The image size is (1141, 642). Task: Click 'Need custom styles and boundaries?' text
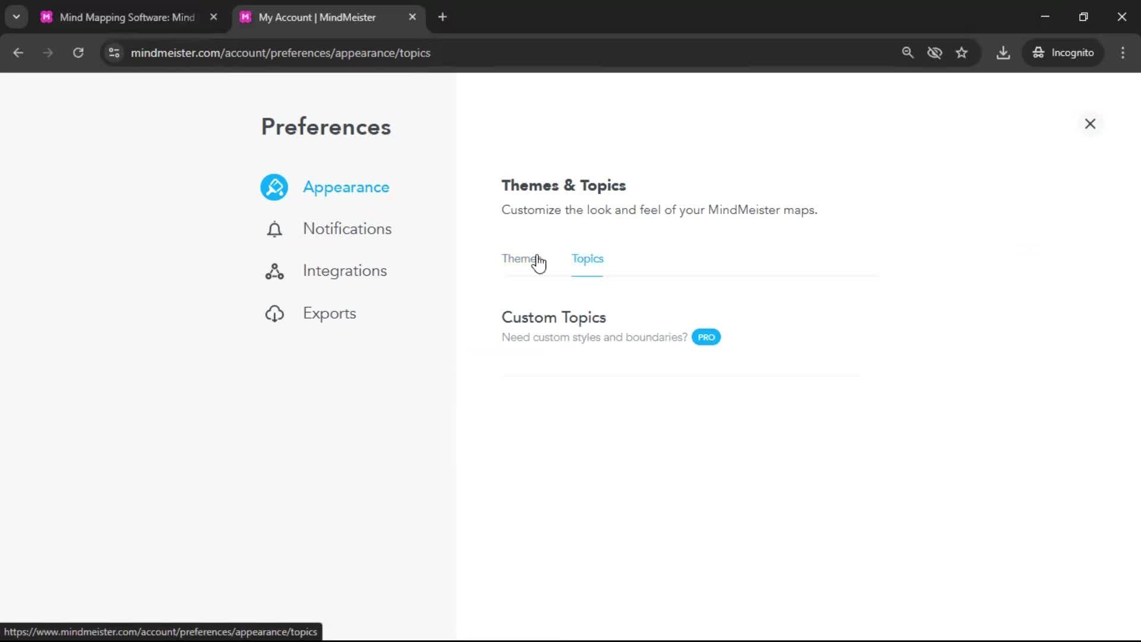point(594,337)
